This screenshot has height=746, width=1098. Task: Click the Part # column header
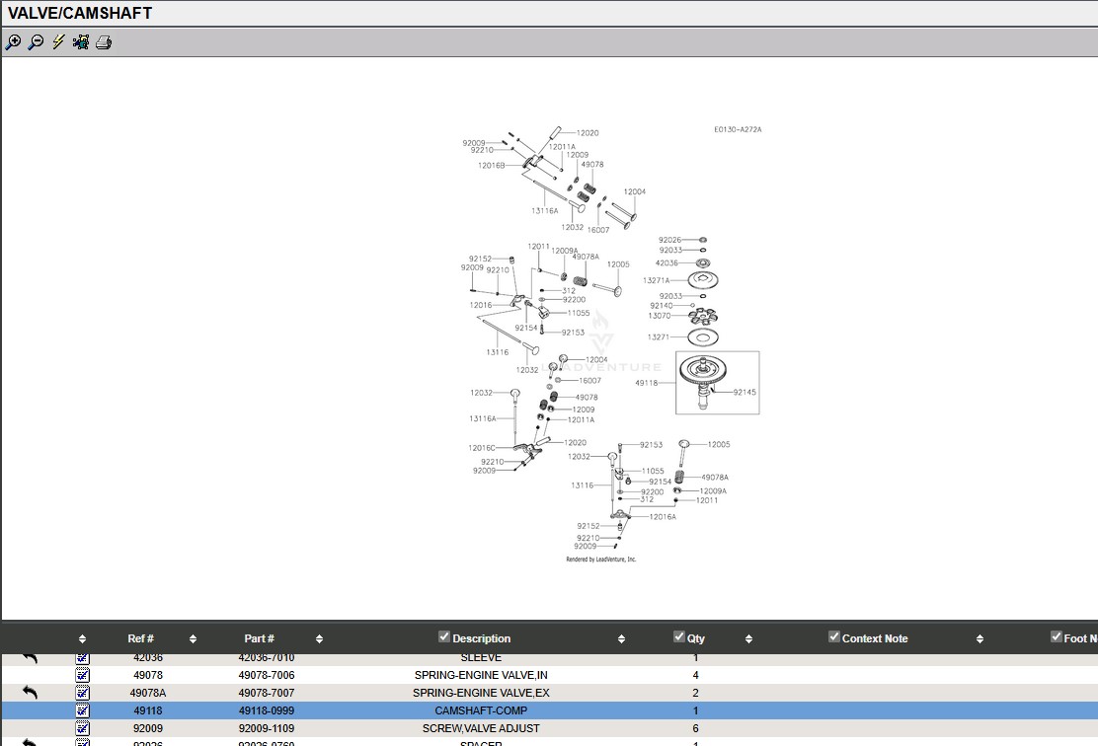click(x=259, y=638)
